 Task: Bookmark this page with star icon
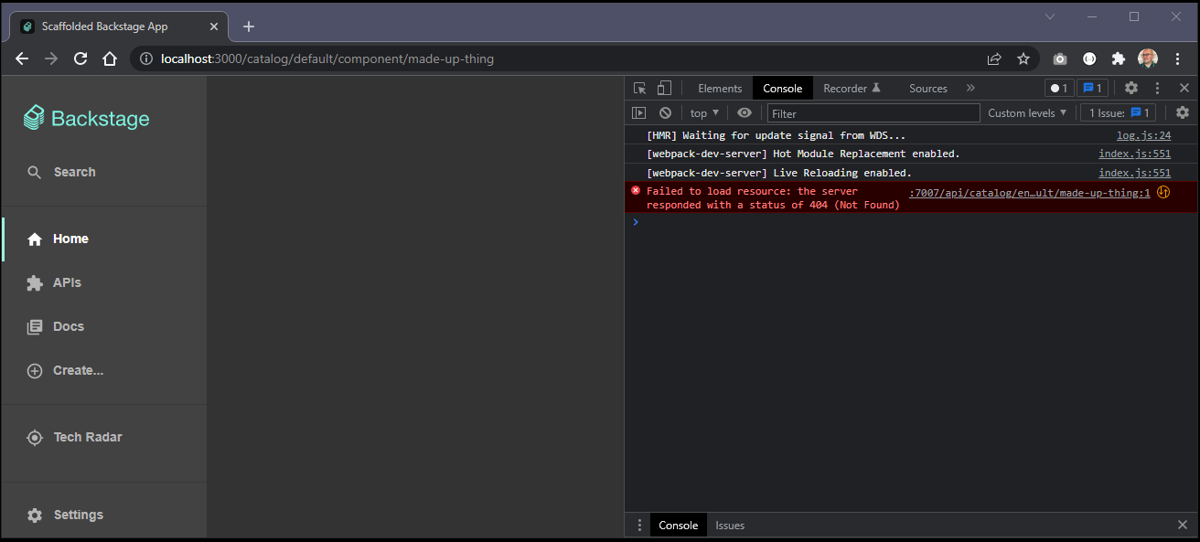point(1023,58)
